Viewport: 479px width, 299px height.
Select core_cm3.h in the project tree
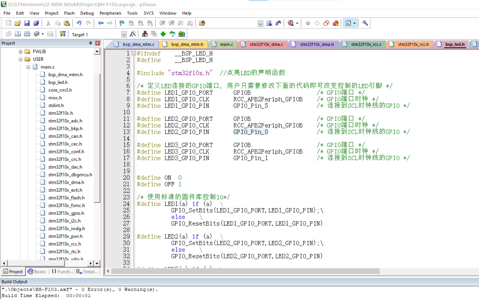60,90
